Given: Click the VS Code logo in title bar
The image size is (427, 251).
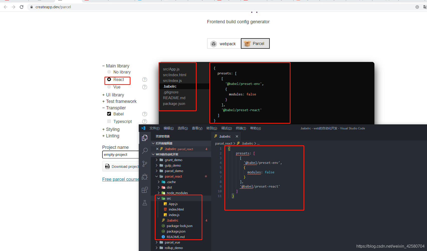Looking at the screenshot, I should pyautogui.click(x=143, y=128).
